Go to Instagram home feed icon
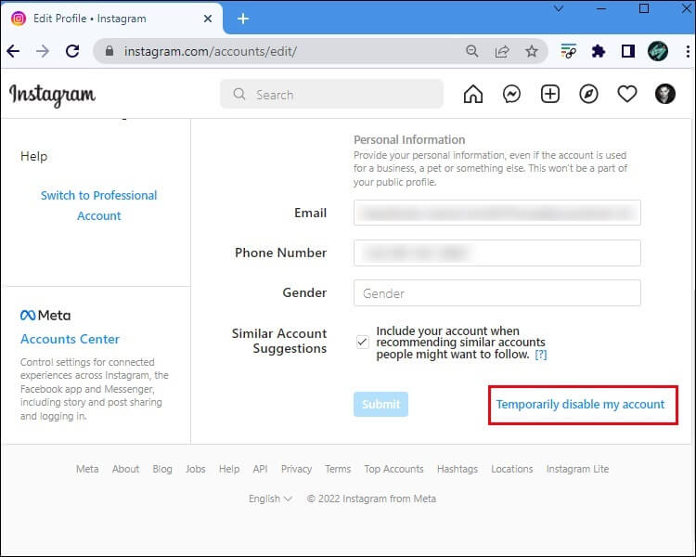 coord(472,94)
